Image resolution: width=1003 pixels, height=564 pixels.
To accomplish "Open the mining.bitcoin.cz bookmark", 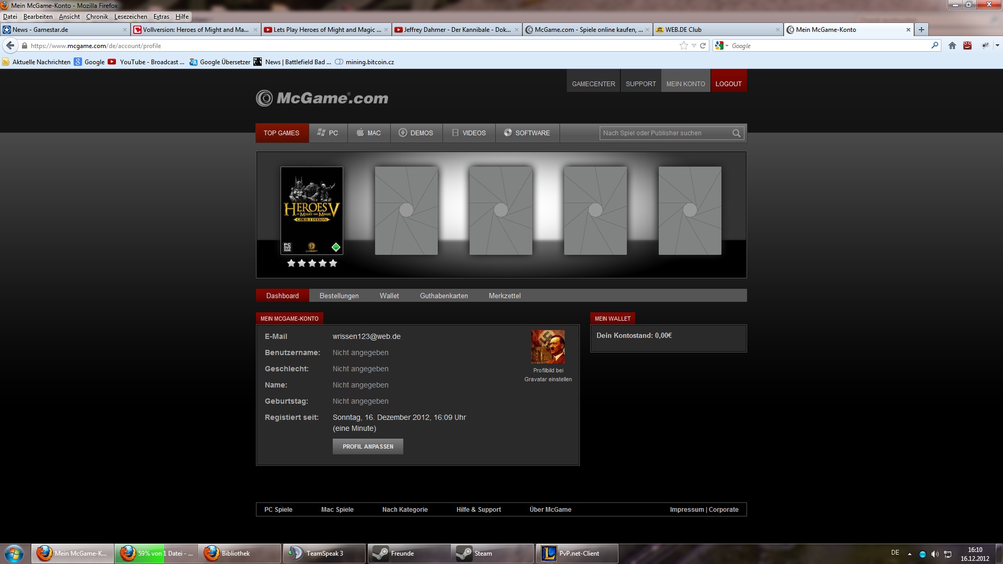I will click(365, 62).
